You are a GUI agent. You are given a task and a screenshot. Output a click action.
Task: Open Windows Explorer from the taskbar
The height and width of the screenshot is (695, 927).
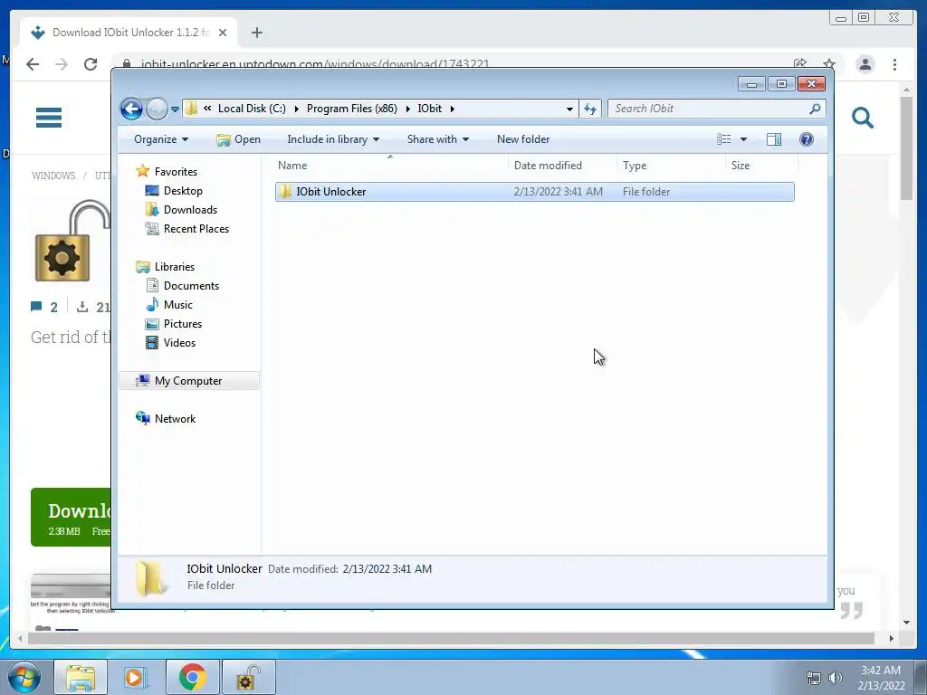tap(81, 677)
